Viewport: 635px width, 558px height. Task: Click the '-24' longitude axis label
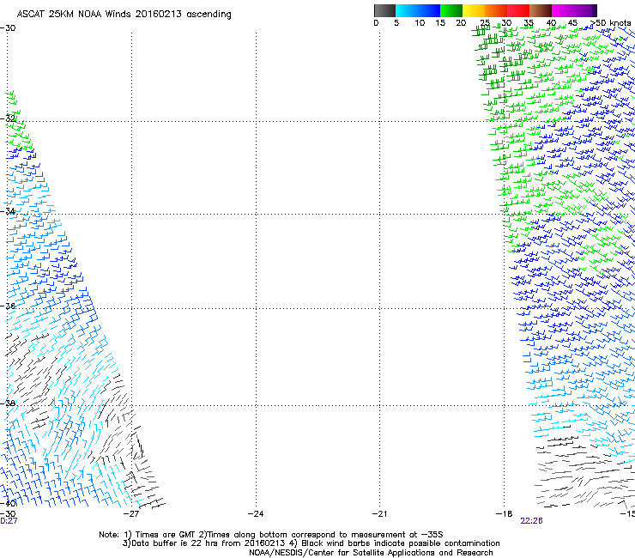[256, 514]
